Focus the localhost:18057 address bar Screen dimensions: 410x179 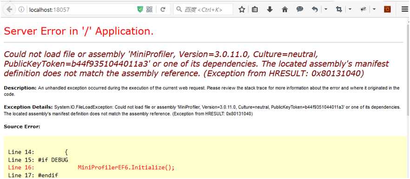[x=81, y=10]
